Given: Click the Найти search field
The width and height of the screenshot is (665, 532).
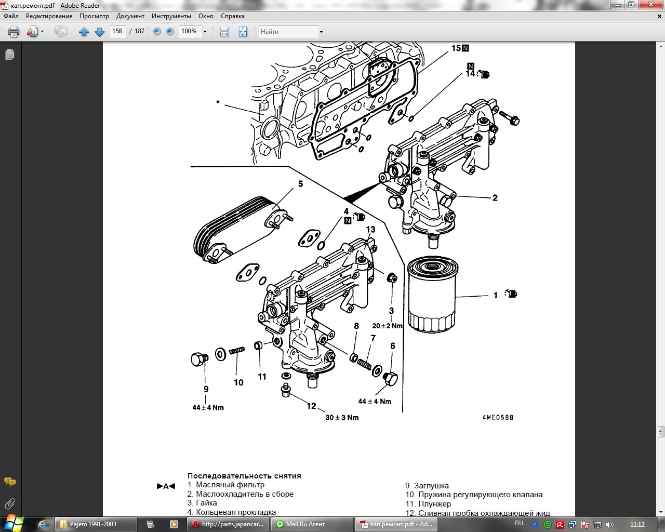Looking at the screenshot, I should pyautogui.click(x=288, y=32).
